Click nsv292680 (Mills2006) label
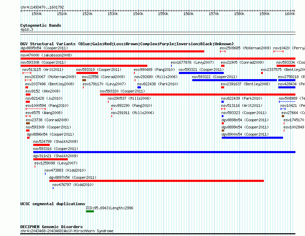 click(156, 77)
